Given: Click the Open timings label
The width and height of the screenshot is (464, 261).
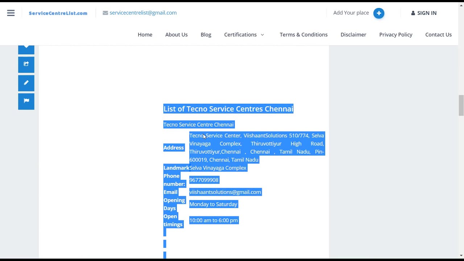Looking at the screenshot, I should pyautogui.click(x=173, y=220).
